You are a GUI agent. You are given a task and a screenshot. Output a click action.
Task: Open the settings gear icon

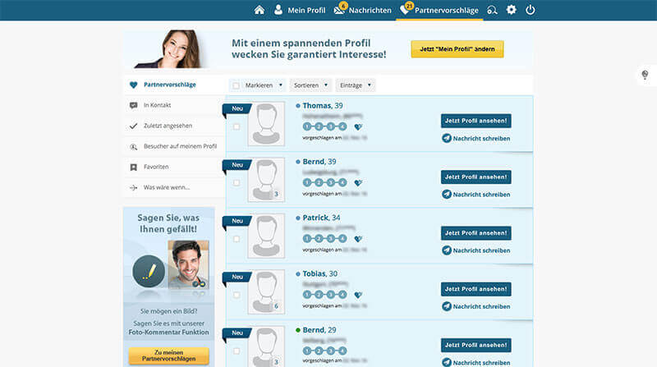(511, 10)
